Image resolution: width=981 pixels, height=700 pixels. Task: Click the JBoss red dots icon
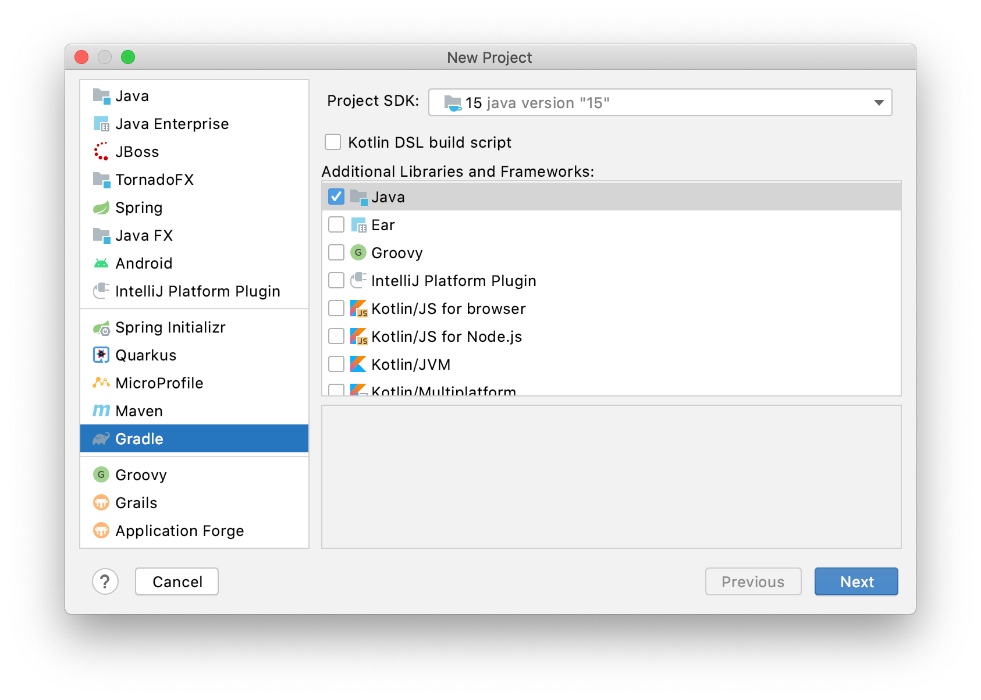pyautogui.click(x=101, y=152)
